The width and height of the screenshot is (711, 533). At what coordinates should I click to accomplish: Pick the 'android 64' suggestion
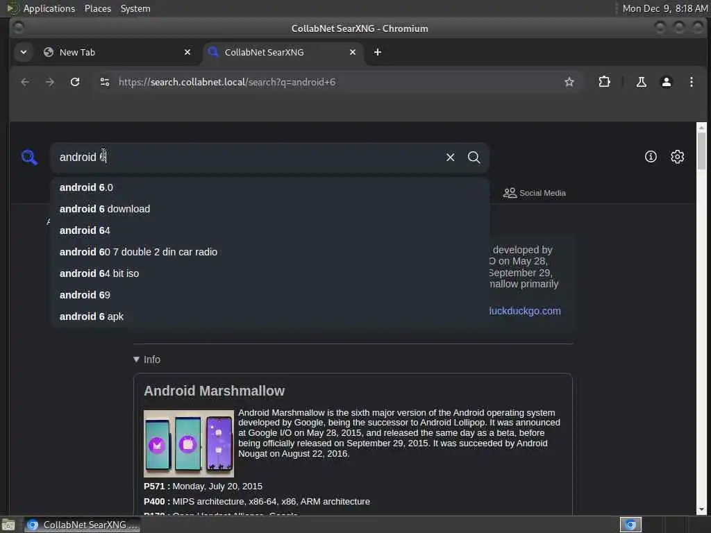pyautogui.click(x=270, y=230)
